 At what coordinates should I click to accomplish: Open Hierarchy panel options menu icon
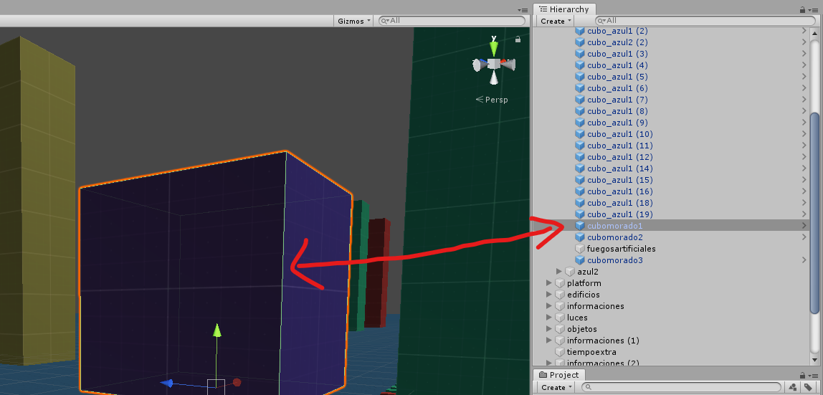(816, 9)
